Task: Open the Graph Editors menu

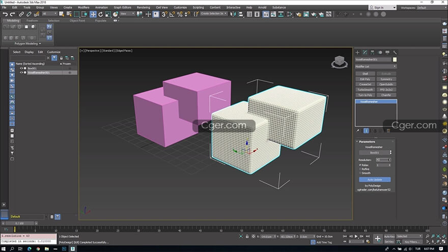Action: click(122, 8)
